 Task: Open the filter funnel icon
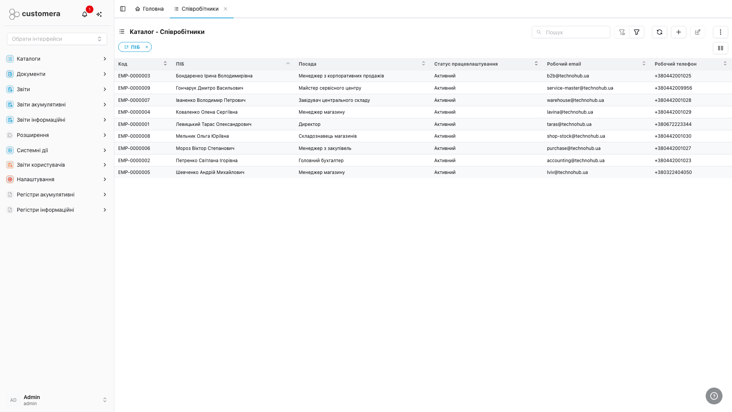tap(637, 32)
